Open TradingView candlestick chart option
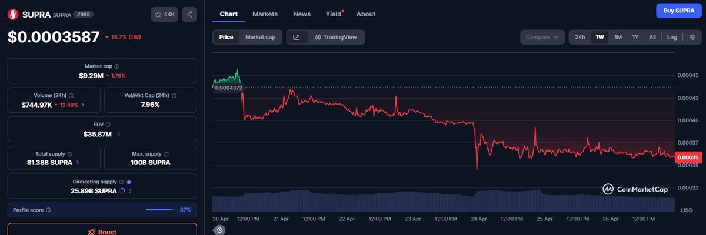The height and width of the screenshot is (235, 706). pyautogui.click(x=335, y=37)
